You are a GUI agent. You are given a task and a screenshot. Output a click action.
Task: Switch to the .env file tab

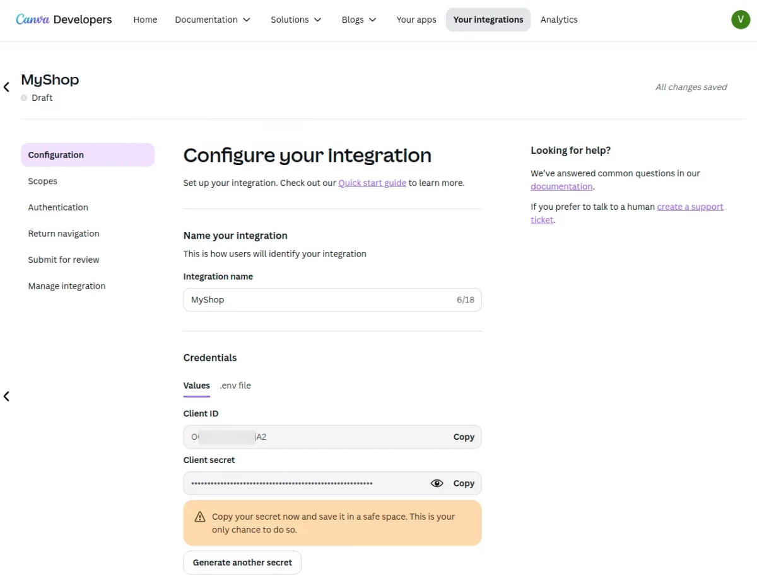tap(235, 386)
